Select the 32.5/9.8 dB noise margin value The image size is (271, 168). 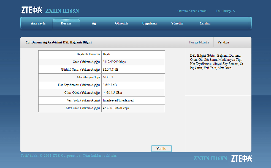click(x=111, y=70)
